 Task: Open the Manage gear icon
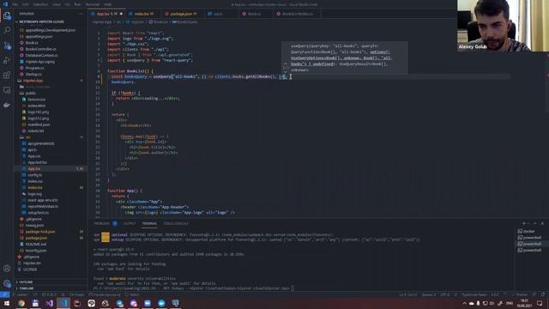[x=7, y=283]
